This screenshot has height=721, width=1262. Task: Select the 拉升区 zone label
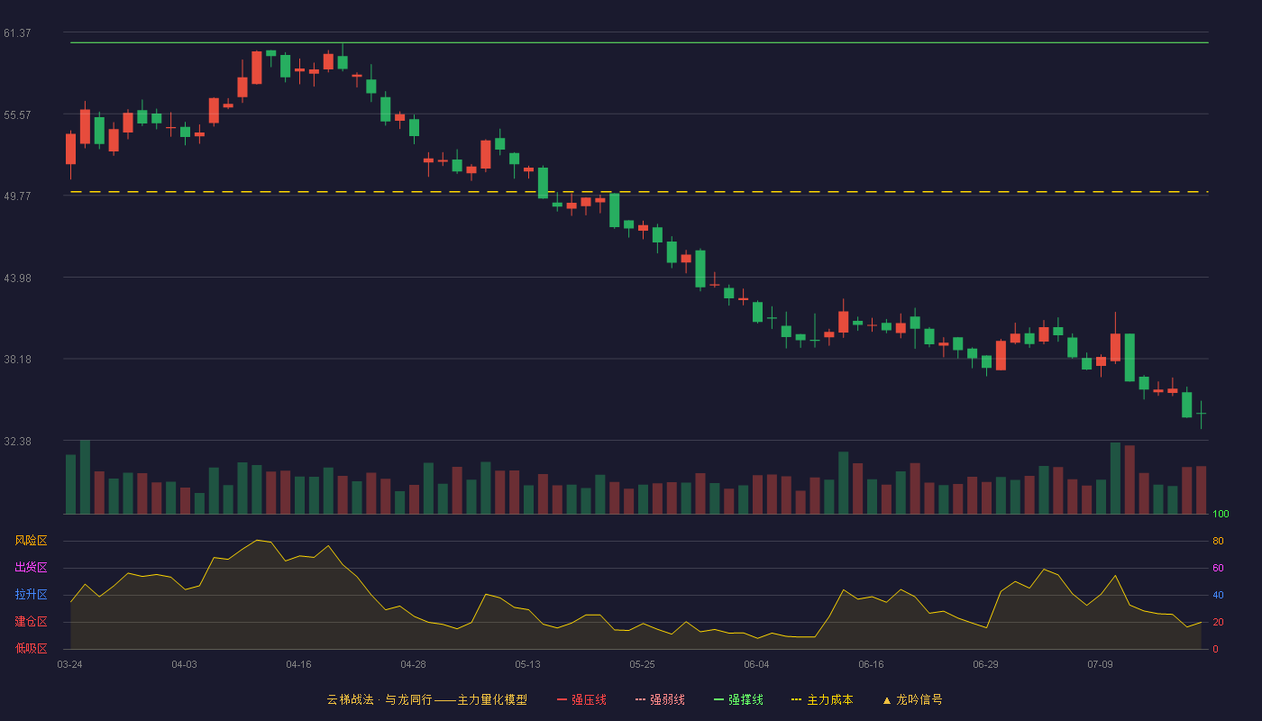(31, 595)
